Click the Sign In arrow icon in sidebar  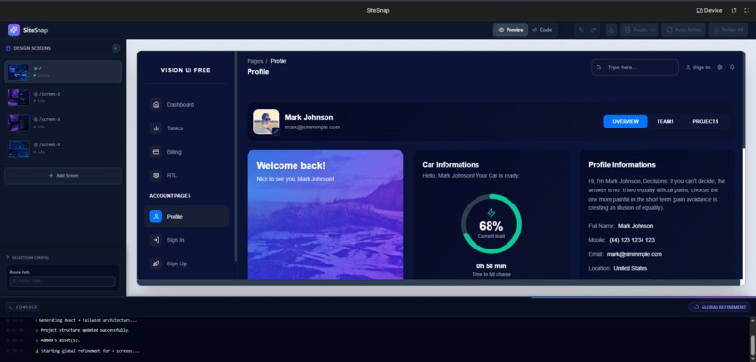pyautogui.click(x=156, y=240)
